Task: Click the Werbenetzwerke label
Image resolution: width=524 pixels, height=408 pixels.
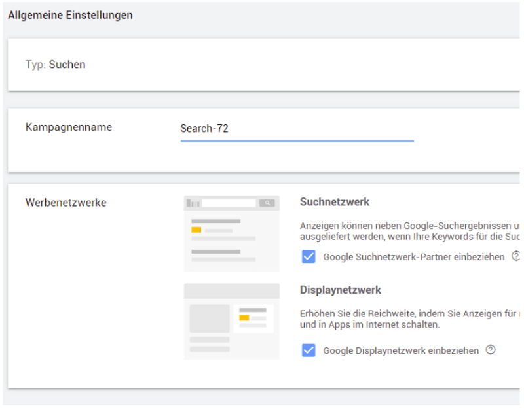Action: tap(65, 203)
